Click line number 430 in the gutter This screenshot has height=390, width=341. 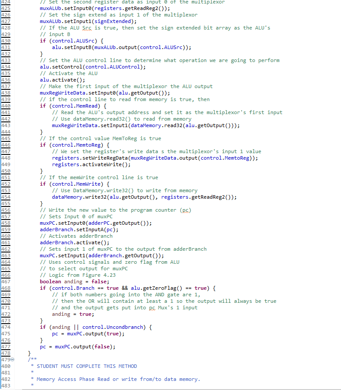point(6,41)
